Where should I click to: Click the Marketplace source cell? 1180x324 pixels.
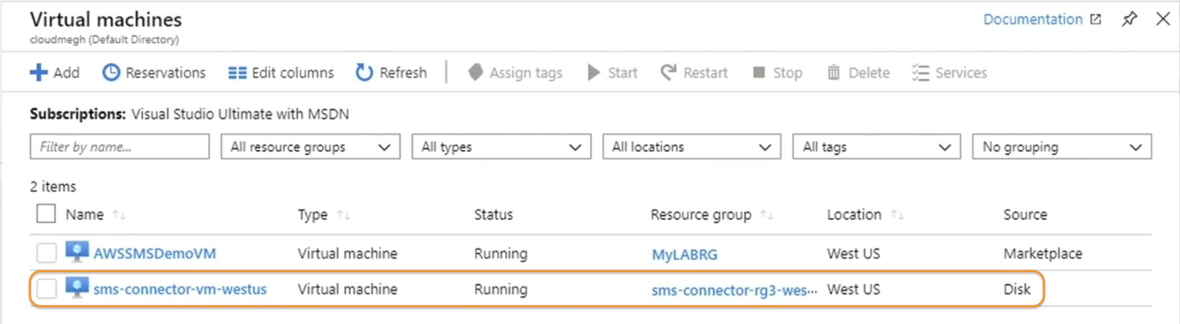tap(1043, 253)
